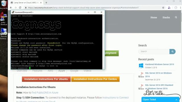
Task: Reload the page with the refresh icon
Action: (20, 8)
